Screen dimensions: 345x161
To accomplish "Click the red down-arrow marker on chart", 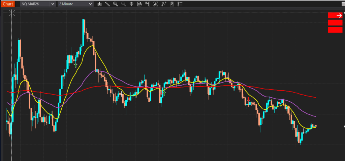I will pos(249,100).
